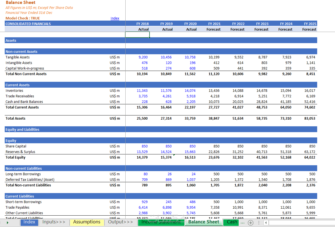Click the FY 2018 column header
This screenshot has width=335, height=227.
click(x=143, y=24)
